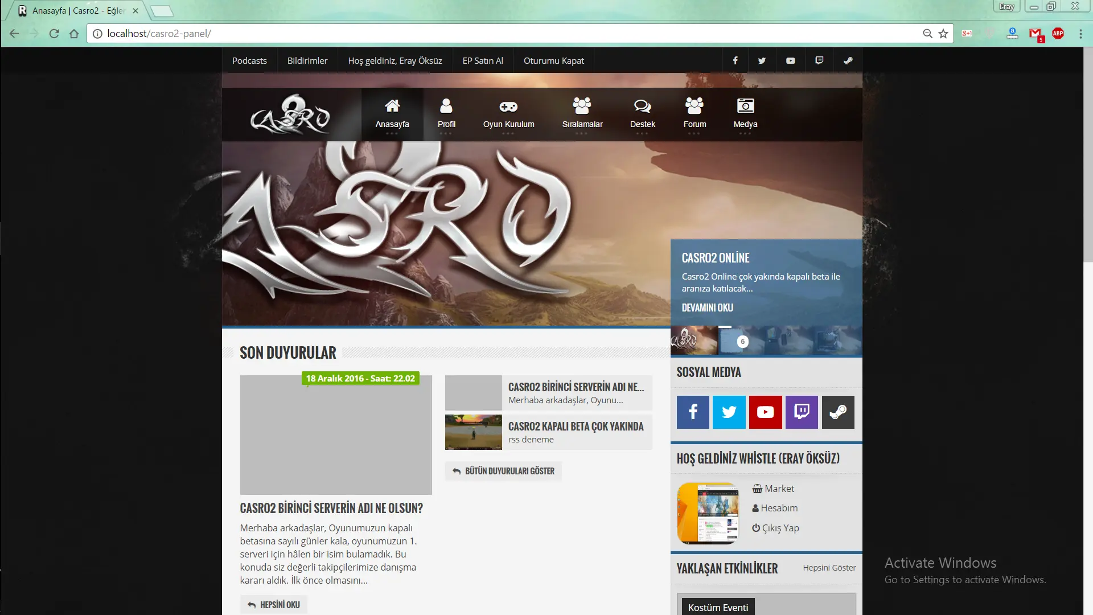Select the third slider thumbnail

point(789,341)
